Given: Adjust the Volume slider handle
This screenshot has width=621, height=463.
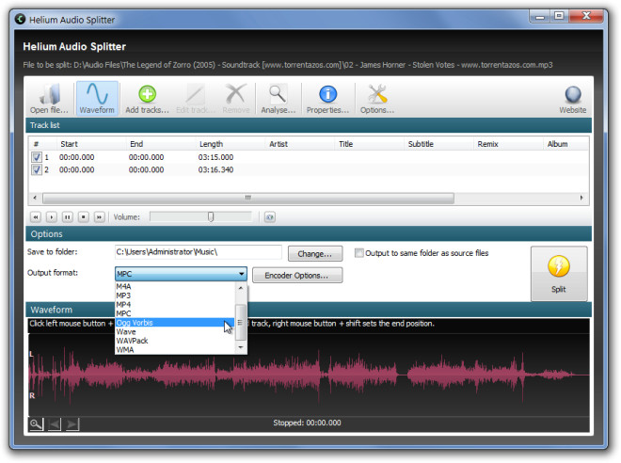Looking at the screenshot, I should (x=211, y=216).
